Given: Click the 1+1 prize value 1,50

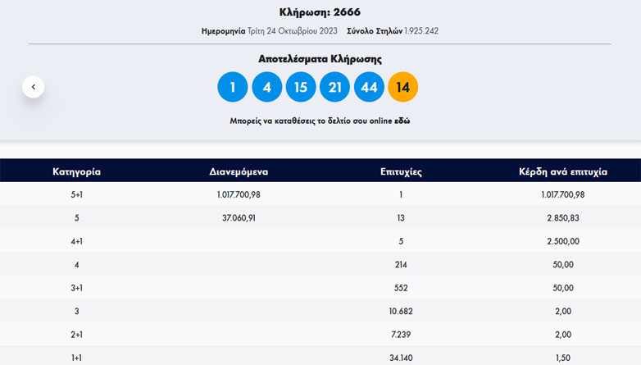Looking at the screenshot, I should point(562,358).
